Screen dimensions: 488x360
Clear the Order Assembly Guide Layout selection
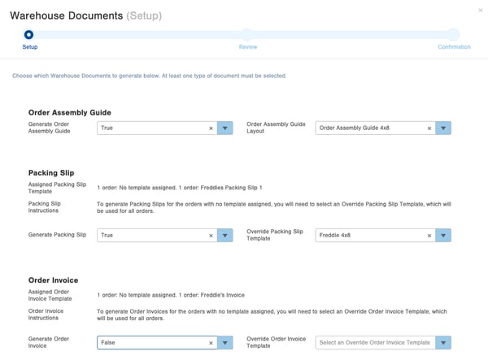(x=429, y=128)
